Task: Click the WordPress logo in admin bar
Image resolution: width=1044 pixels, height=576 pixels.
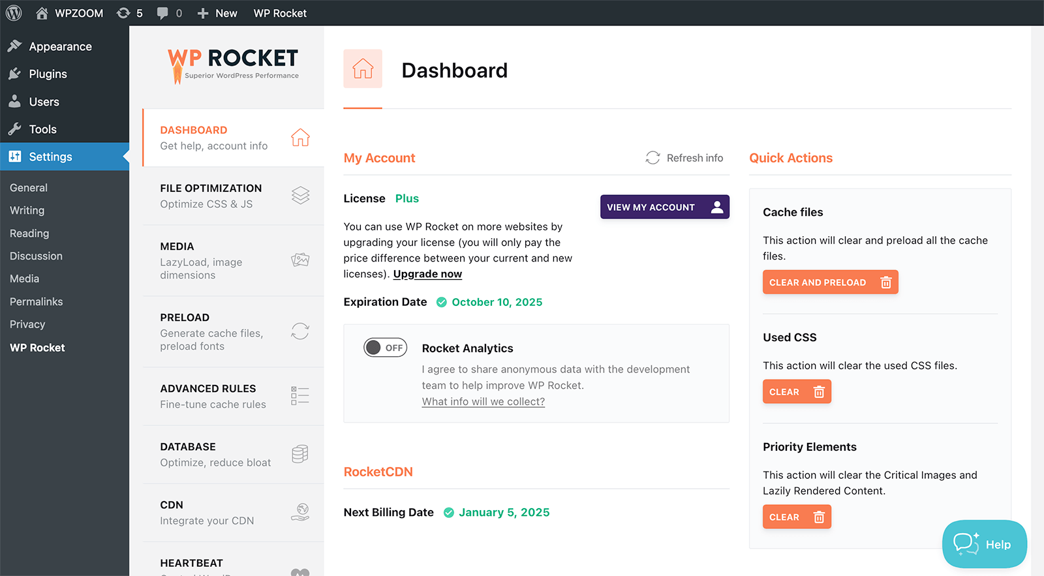Action: coord(14,13)
